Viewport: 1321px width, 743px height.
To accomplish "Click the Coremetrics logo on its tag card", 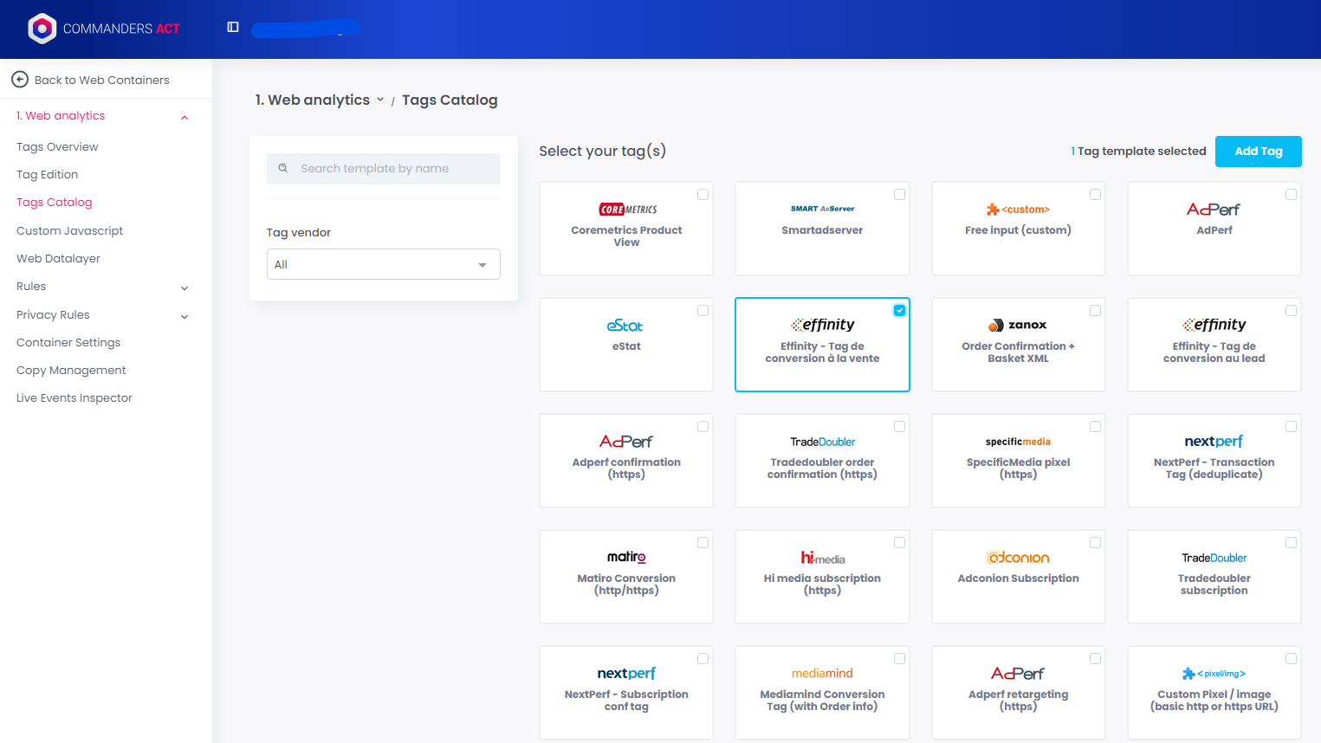I will [x=627, y=210].
